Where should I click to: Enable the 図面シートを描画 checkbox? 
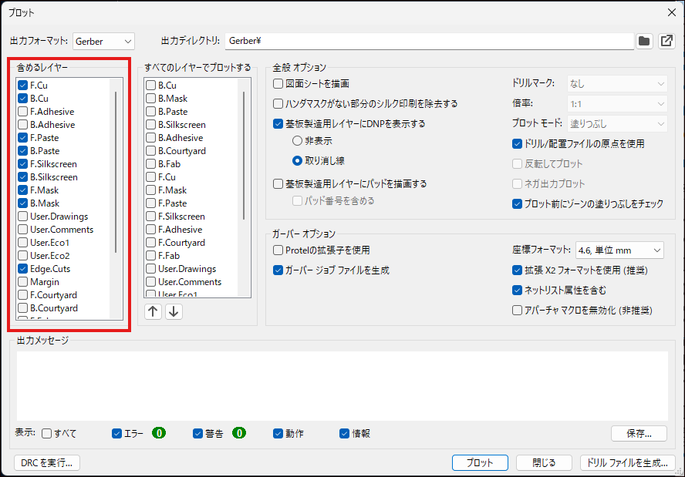tap(278, 83)
